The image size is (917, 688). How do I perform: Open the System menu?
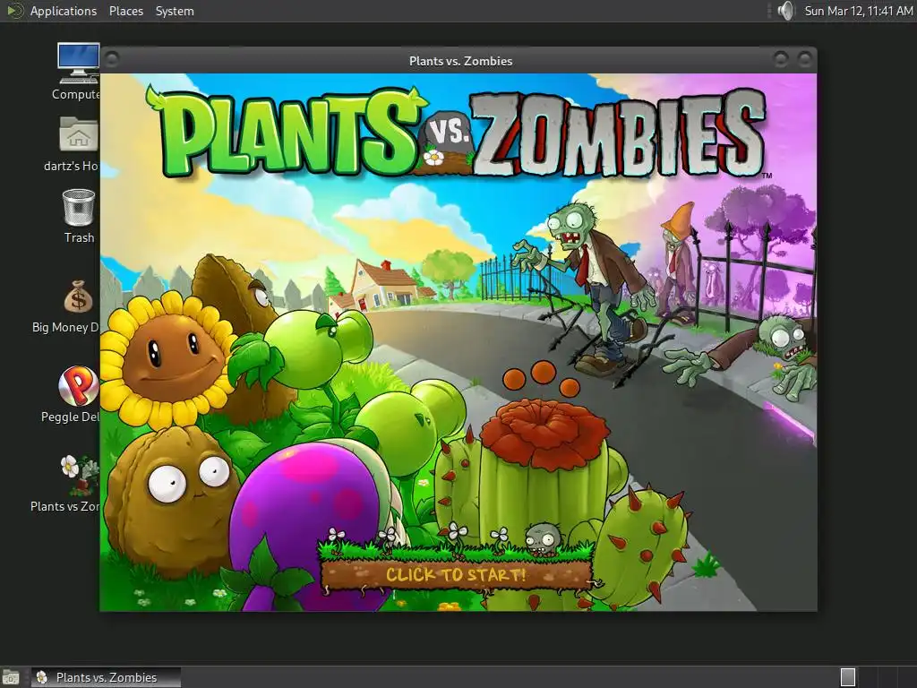[x=175, y=11]
